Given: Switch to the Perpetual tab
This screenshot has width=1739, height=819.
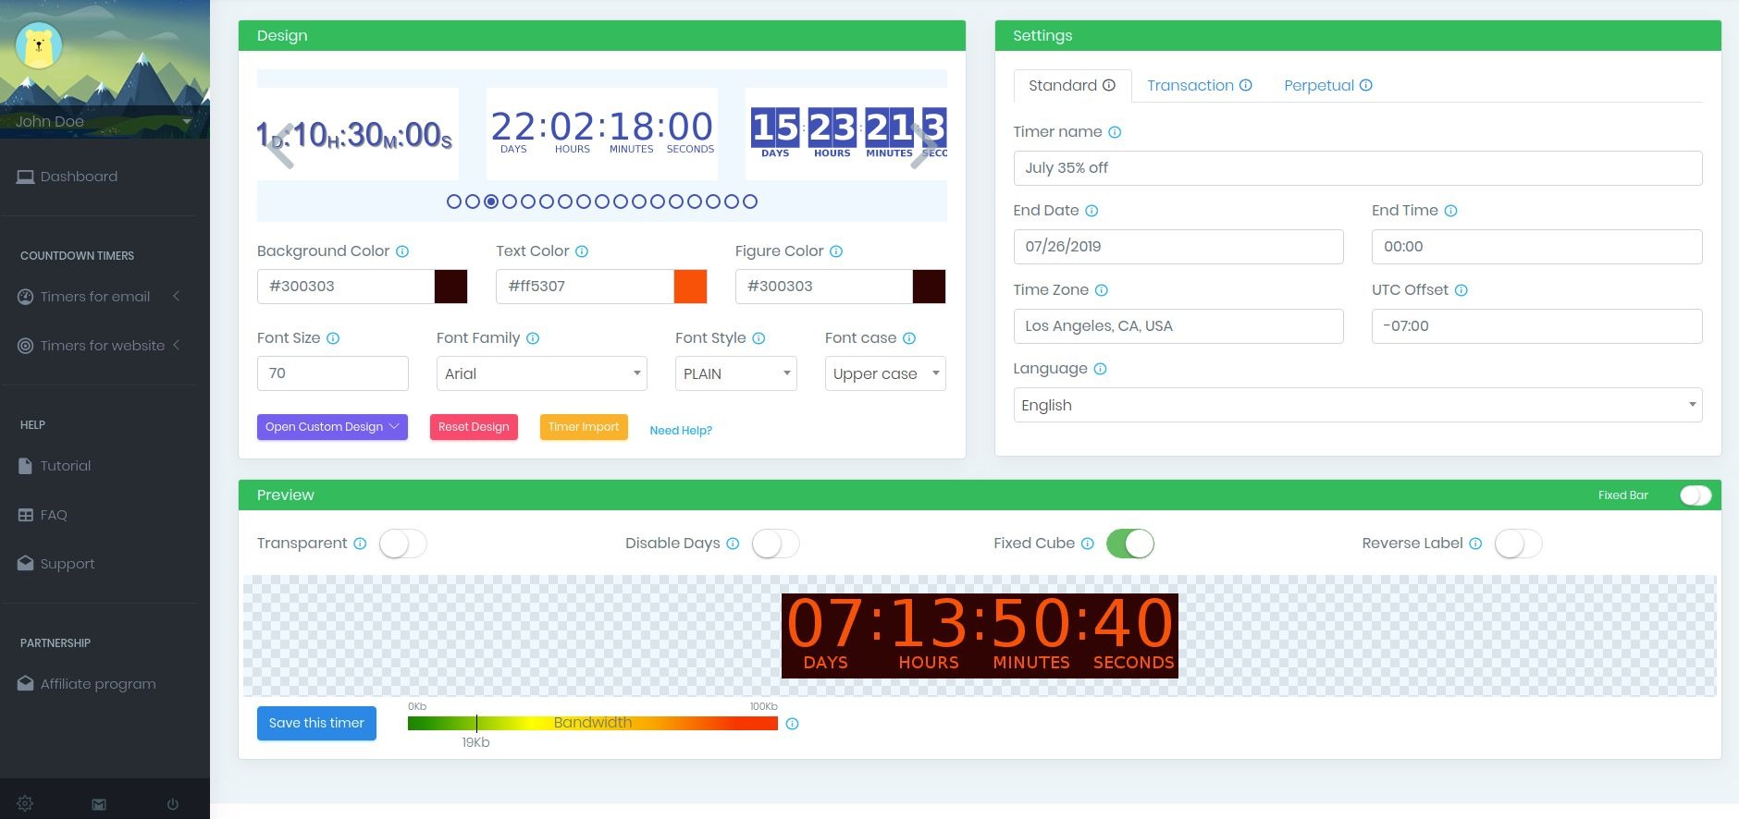Looking at the screenshot, I should pos(1328,86).
